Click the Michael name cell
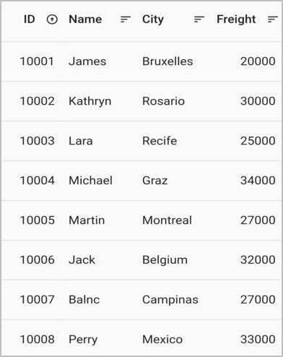The image size is (283, 357). (90, 181)
